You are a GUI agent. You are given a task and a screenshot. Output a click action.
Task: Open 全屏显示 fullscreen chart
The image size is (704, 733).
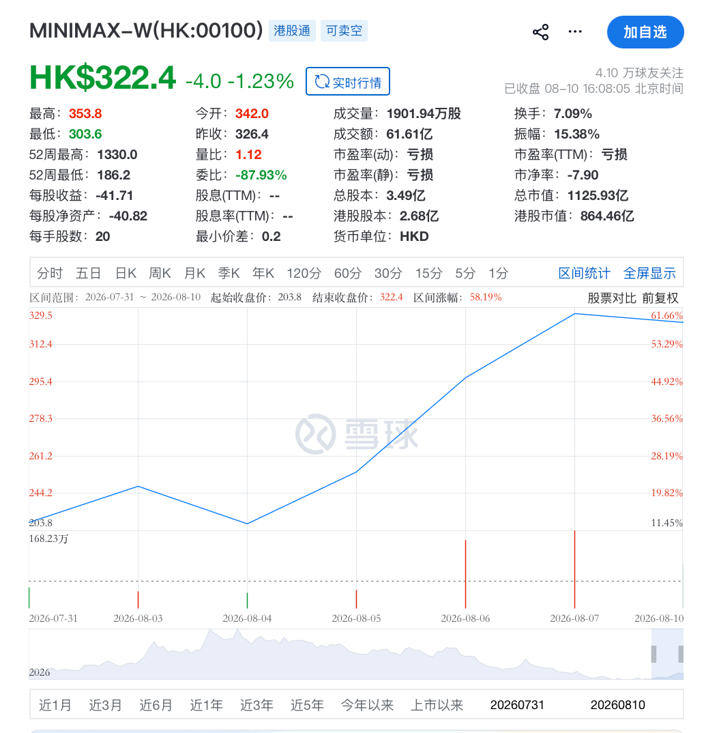649,273
